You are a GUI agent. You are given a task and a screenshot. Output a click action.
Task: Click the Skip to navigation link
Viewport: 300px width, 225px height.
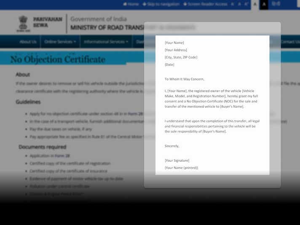pos(161,4)
